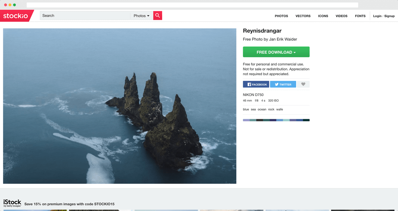Click the "blue" tag
Viewport: 398px width, 211px height.
(x=246, y=109)
